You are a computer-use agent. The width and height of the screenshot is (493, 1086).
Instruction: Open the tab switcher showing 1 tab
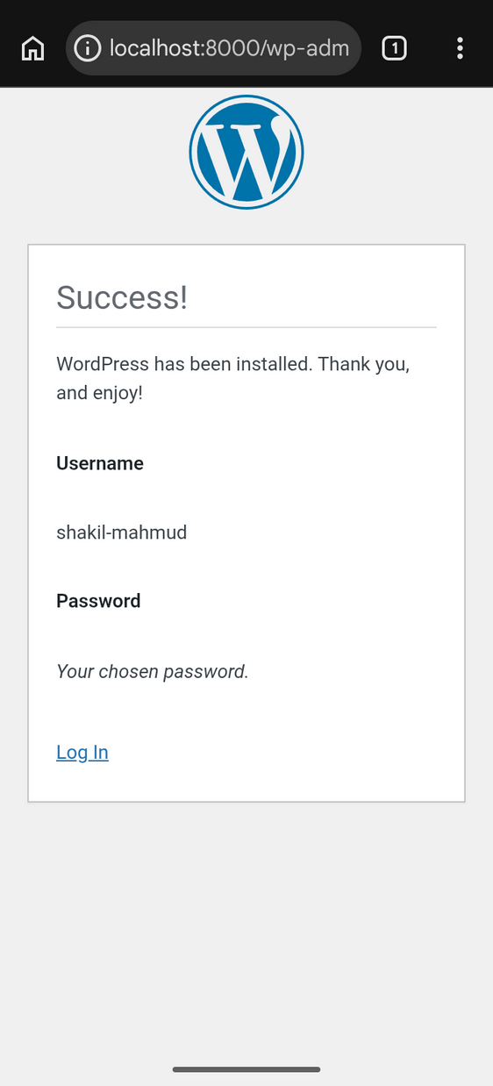click(394, 48)
